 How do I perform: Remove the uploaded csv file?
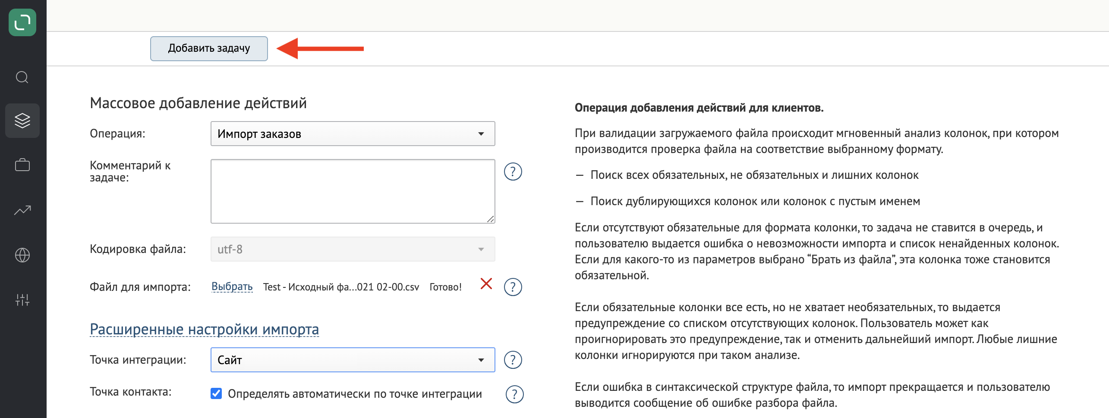click(x=486, y=284)
